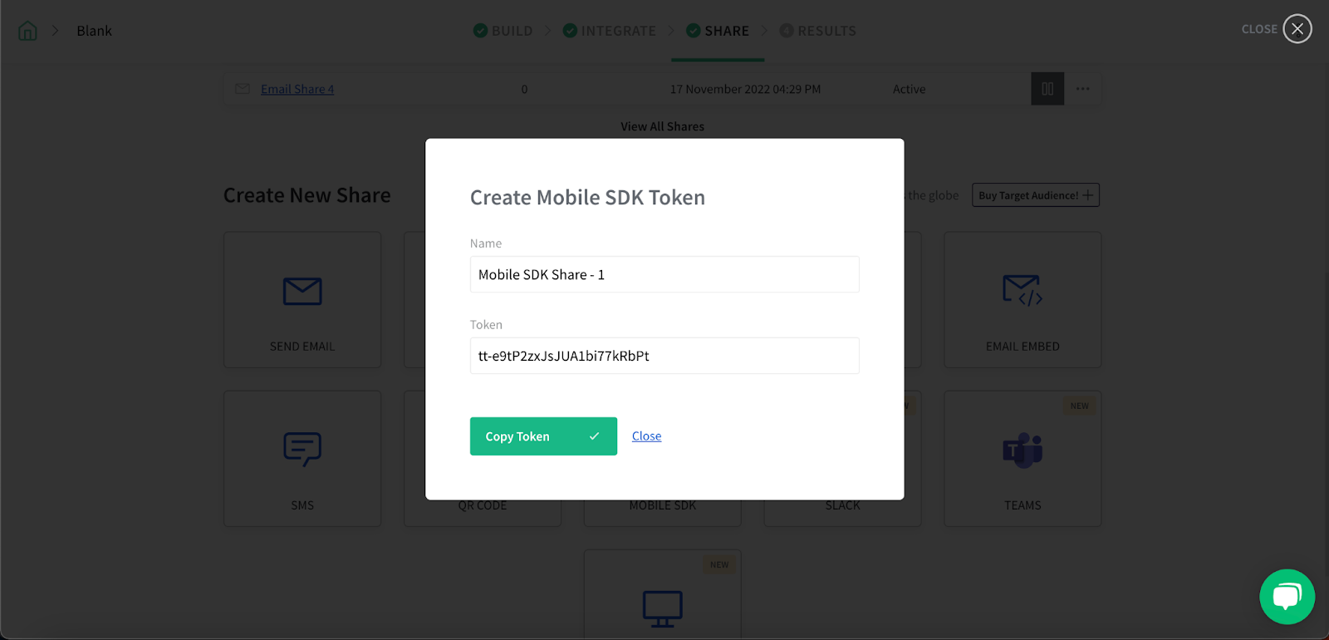Image resolution: width=1329 pixels, height=640 pixels.
Task: Select the QR CODE share label
Action: coord(483,505)
